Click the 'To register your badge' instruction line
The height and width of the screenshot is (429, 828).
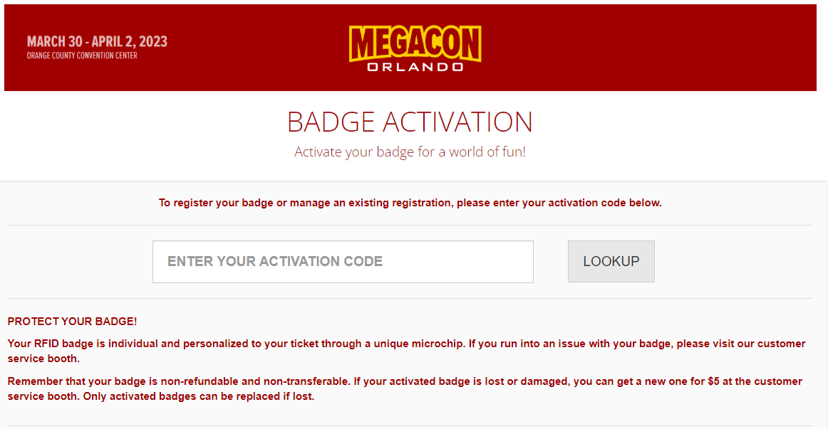click(410, 203)
